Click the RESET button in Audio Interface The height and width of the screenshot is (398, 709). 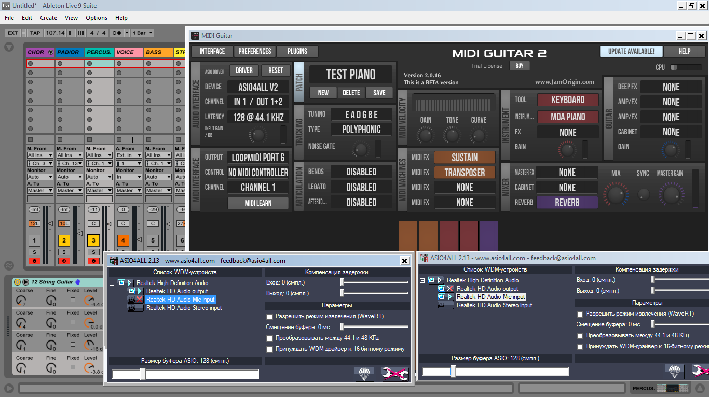click(x=276, y=70)
